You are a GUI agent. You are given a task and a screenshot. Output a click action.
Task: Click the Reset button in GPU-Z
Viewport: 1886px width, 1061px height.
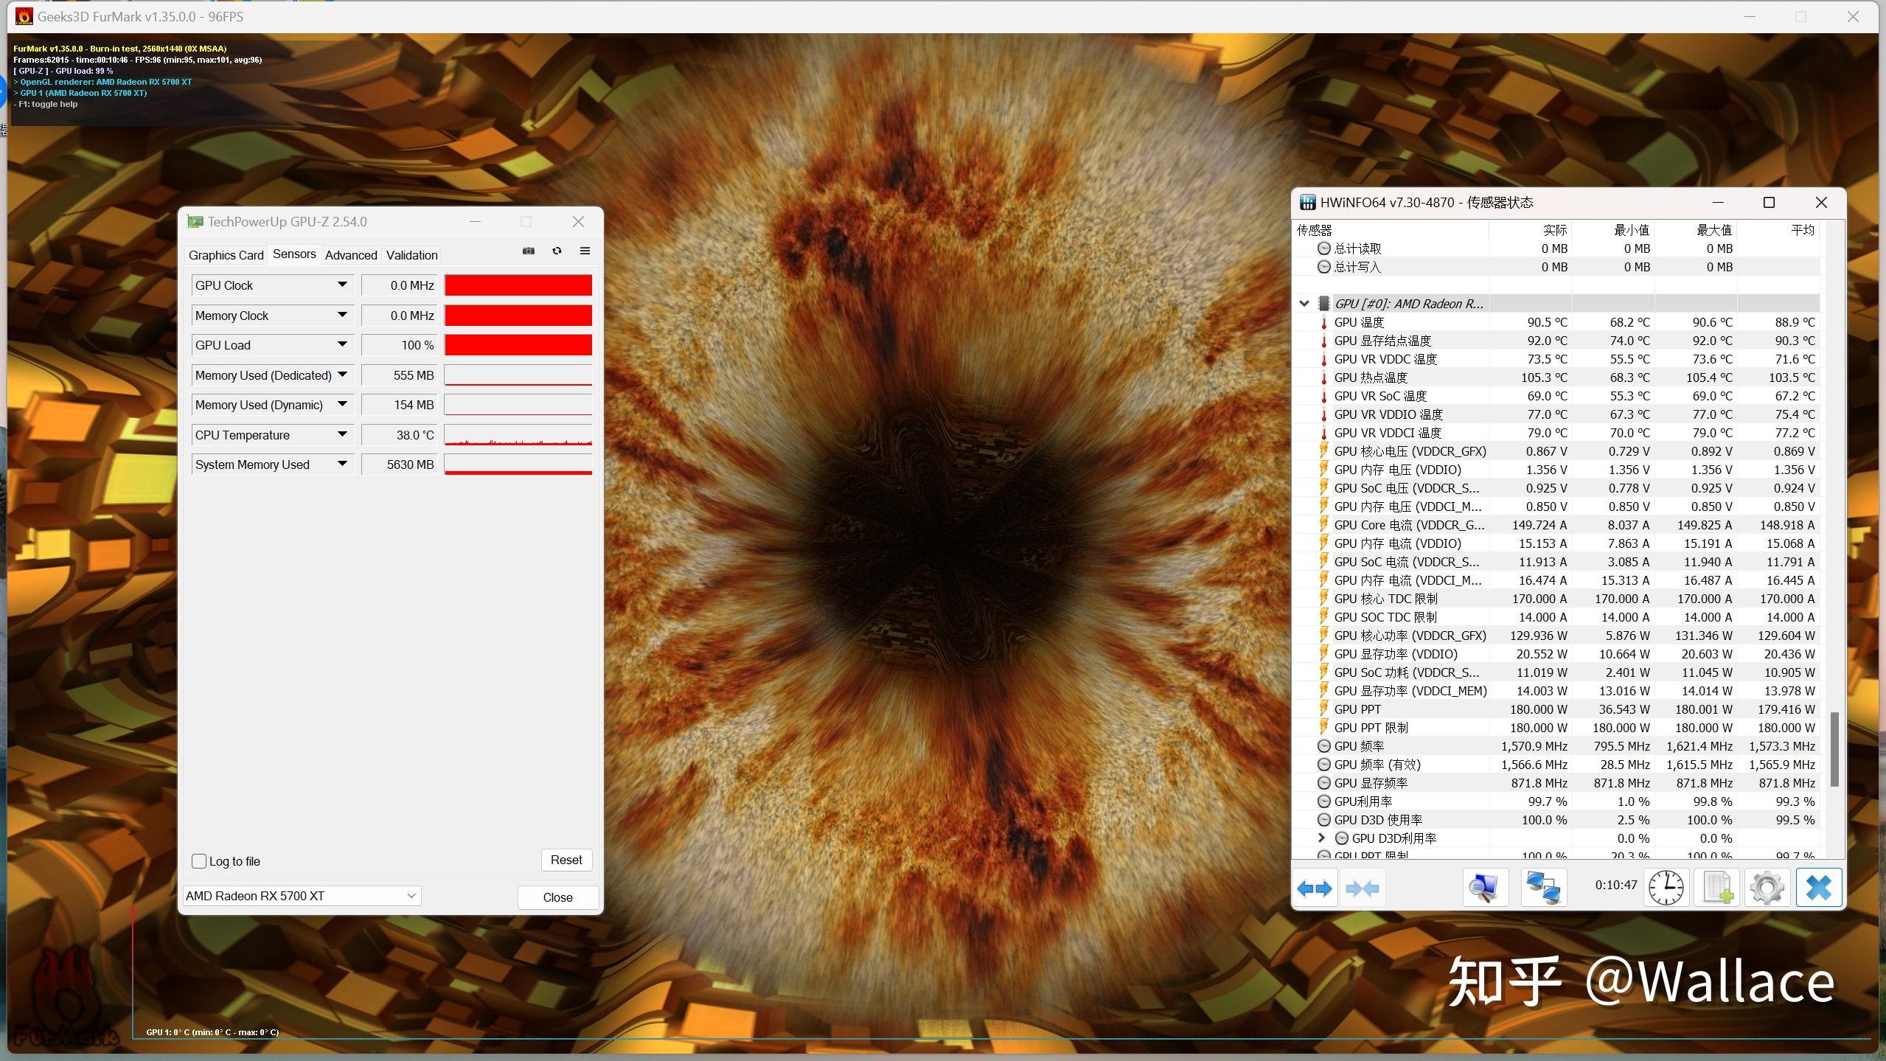566,859
